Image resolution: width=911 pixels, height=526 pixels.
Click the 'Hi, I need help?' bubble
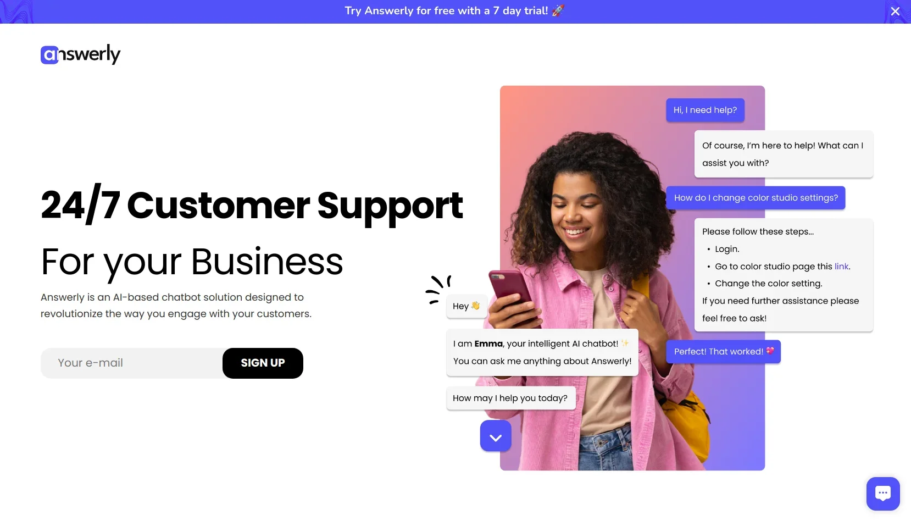tap(706, 110)
